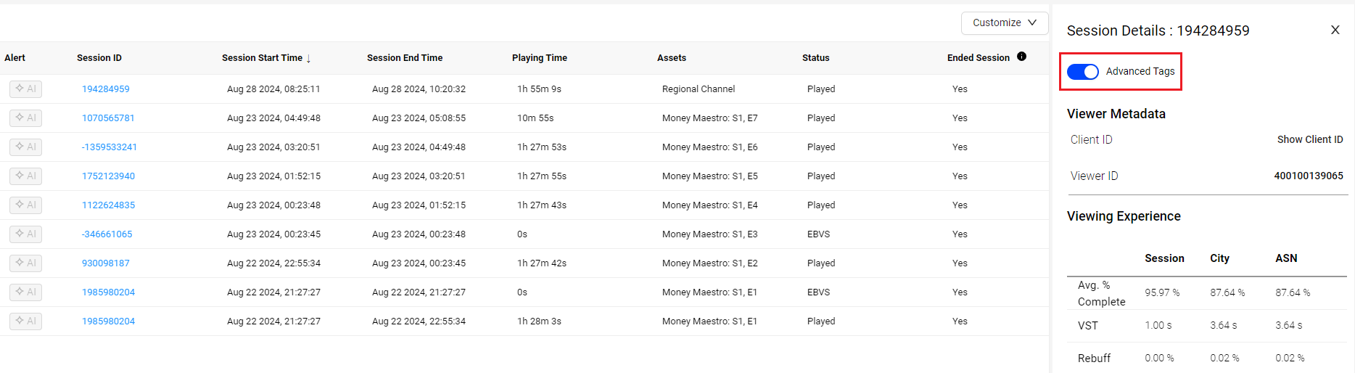Open the Customize dropdown

click(1004, 22)
